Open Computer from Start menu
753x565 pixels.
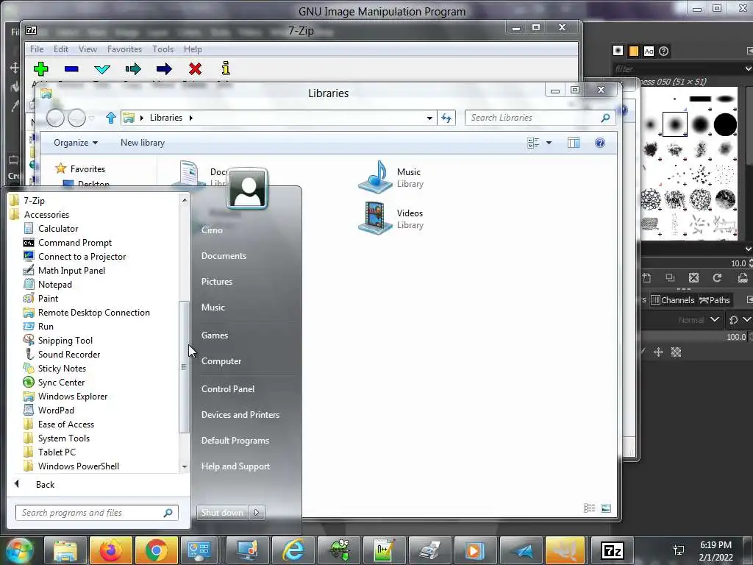click(221, 361)
